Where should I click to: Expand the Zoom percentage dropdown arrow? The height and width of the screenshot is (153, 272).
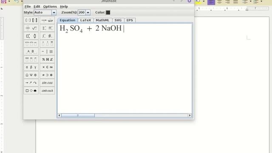click(x=88, y=12)
